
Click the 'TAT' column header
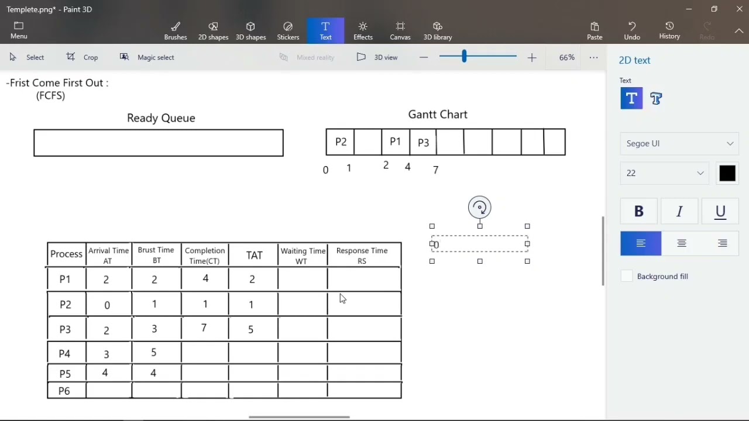click(x=254, y=256)
